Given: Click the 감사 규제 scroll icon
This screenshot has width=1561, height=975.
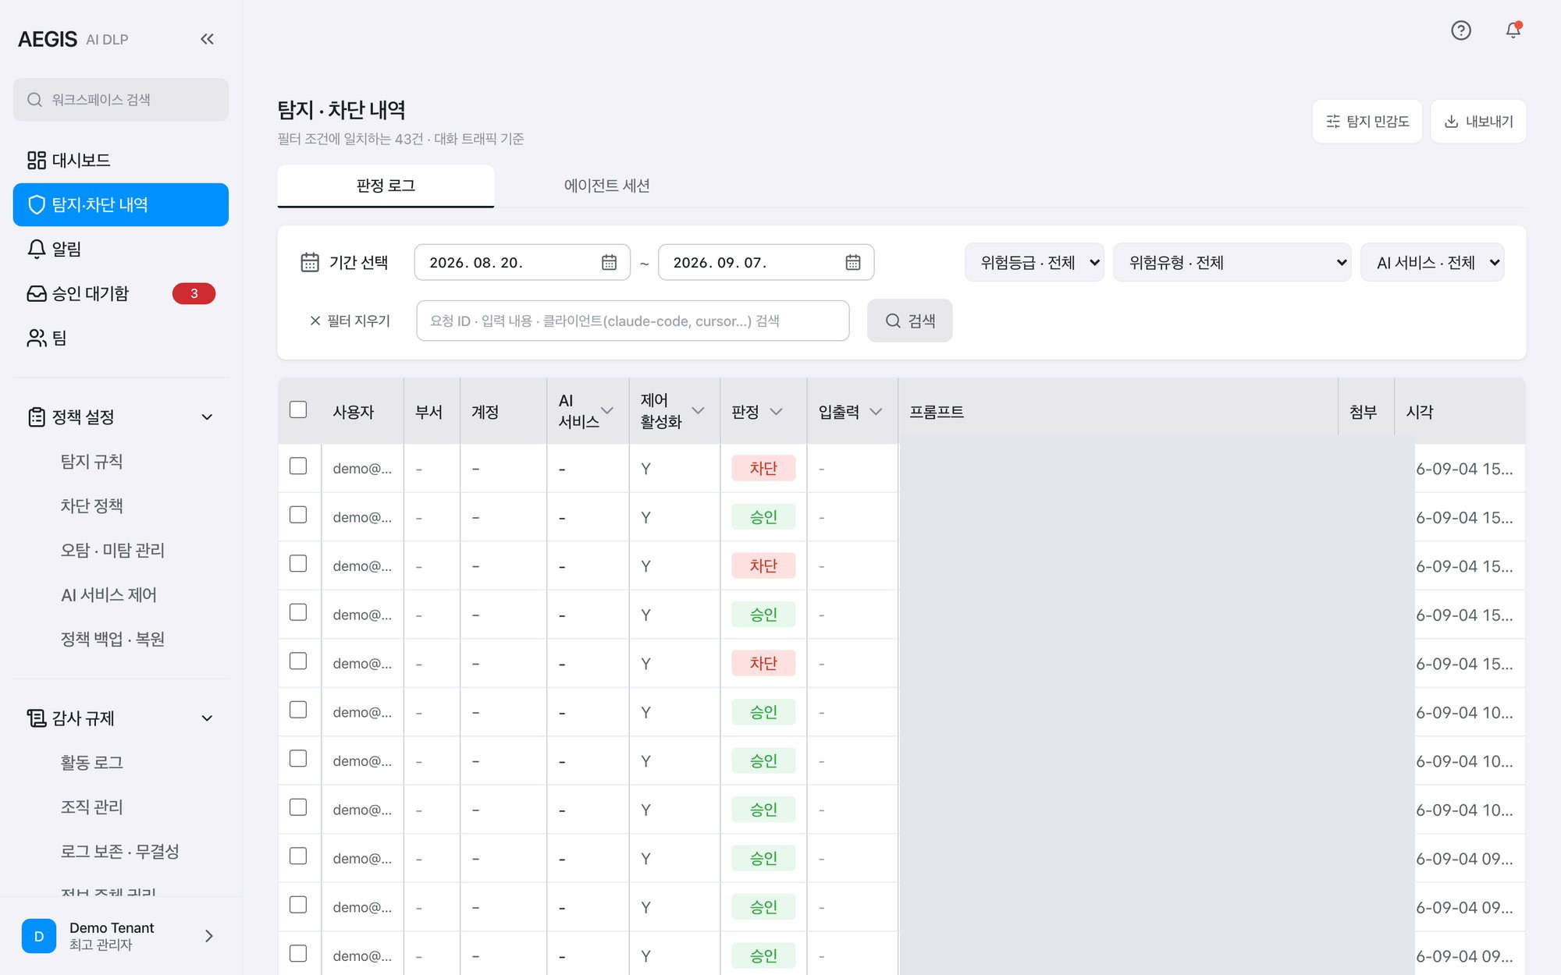Looking at the screenshot, I should 37,718.
